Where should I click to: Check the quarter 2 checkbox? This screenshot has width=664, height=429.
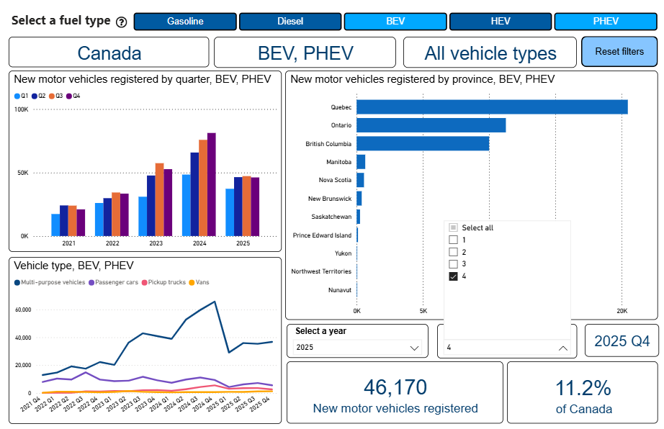pyautogui.click(x=453, y=252)
